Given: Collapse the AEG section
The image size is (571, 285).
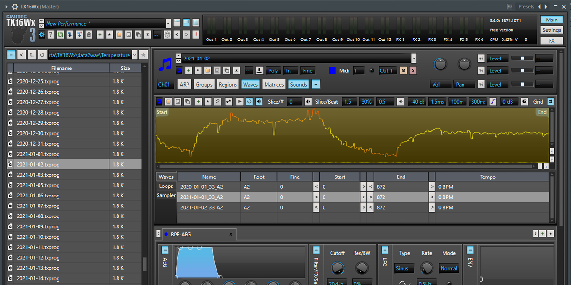Looking at the screenshot, I should (165, 250).
